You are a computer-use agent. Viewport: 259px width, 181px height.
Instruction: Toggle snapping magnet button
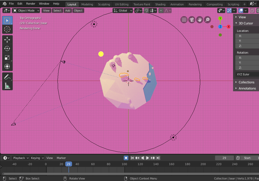click(x=146, y=11)
